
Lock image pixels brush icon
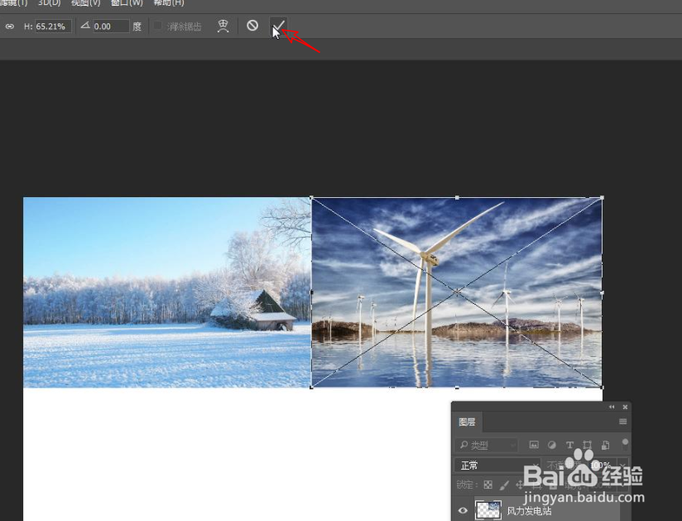504,485
